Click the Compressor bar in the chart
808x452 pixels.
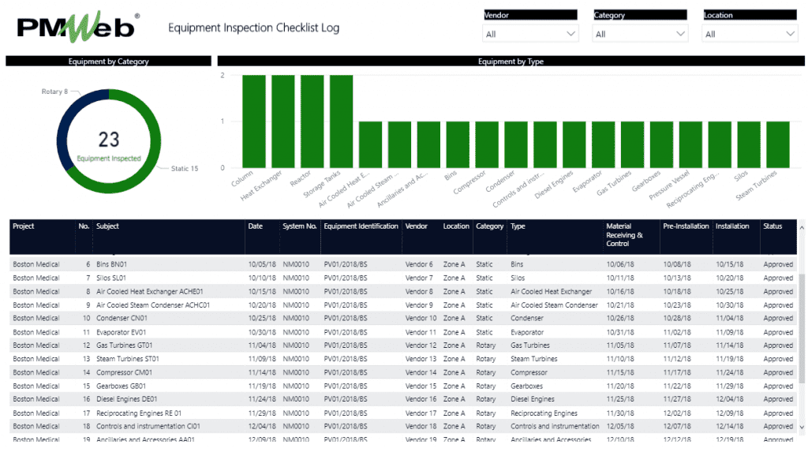487,144
